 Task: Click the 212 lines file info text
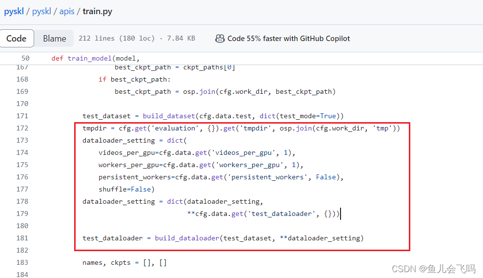pyautogui.click(x=137, y=38)
